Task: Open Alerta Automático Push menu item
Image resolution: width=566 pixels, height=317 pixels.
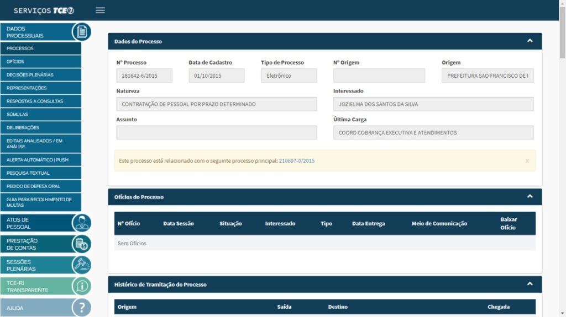Action: 41,159
